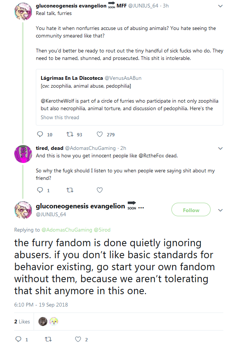Open the quoted tweet by Lágrimas En La Discoteca
The image size is (236, 347).
(x=130, y=97)
